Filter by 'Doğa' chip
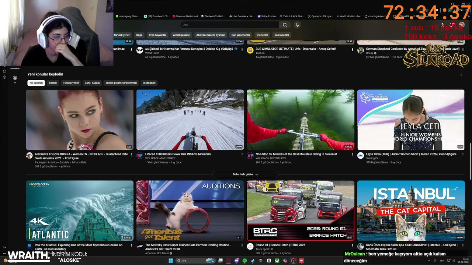This screenshot has height=265, width=472. (x=139, y=35)
